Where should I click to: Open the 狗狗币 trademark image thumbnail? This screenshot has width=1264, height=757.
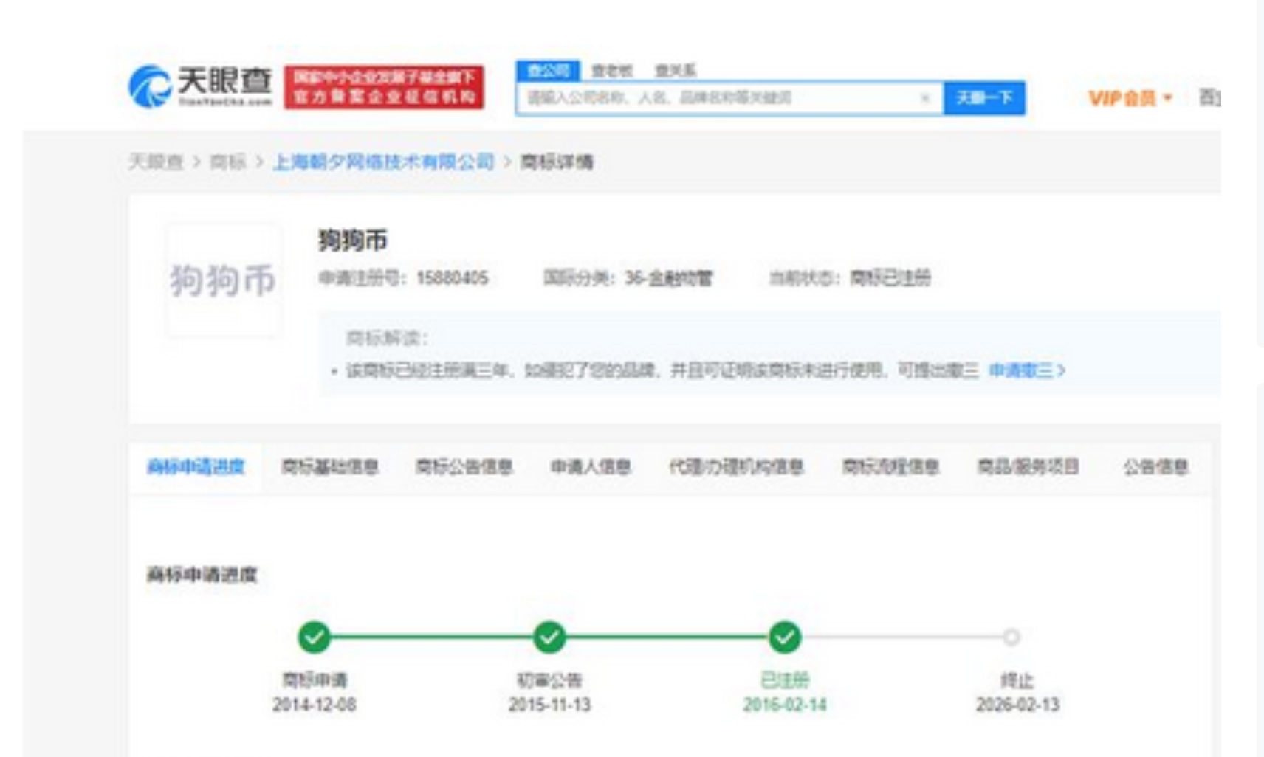[223, 280]
